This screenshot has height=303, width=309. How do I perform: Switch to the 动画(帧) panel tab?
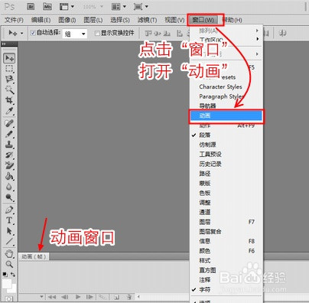34,256
